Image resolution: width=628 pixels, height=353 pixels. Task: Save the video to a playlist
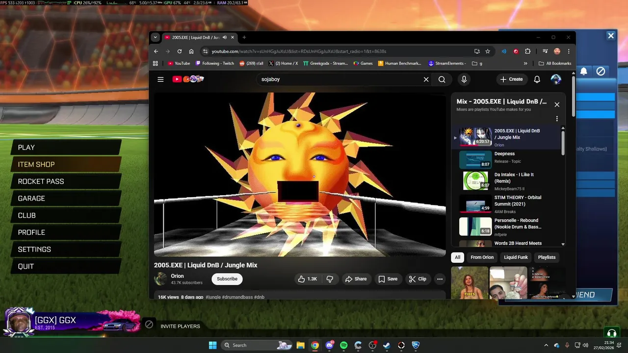click(x=388, y=279)
